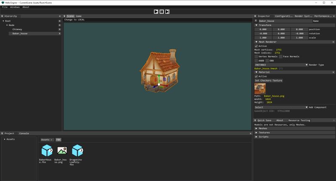Enable Vertex Normals display
Image resolution: width=336 pixels, height=181 pixels.
coord(256,56)
